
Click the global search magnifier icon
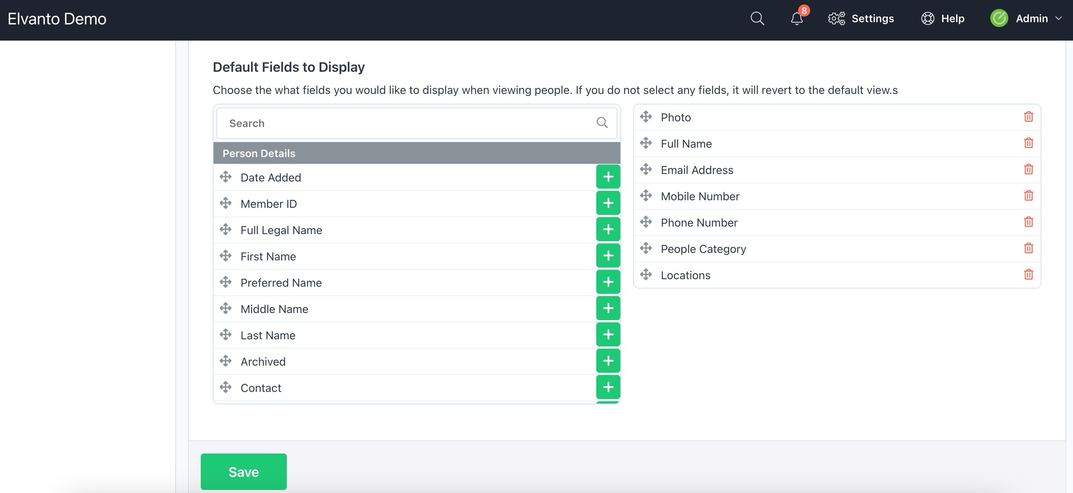[x=757, y=19]
